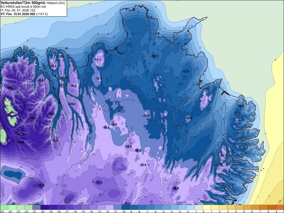284x213 pixels.
Task: Click the -13.2 temperature value on map
Action: click(60, 56)
